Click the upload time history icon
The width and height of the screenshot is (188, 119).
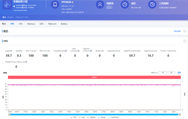point(152,5)
